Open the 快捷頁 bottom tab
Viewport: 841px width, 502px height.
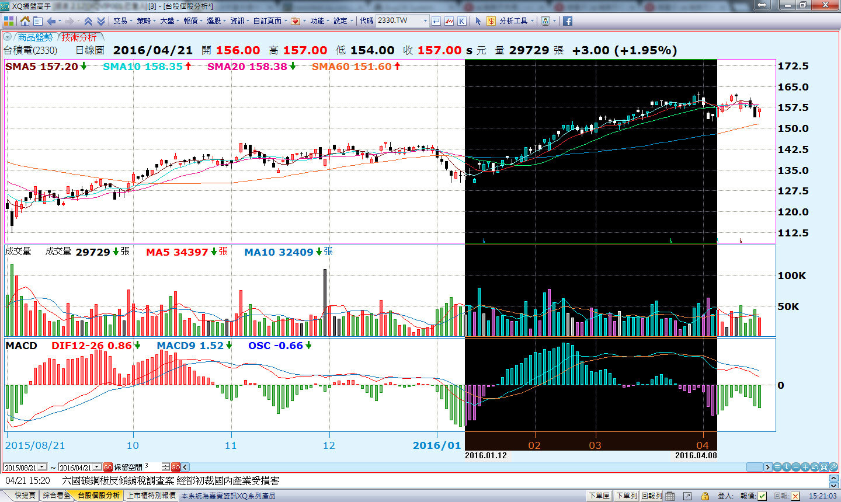(x=25, y=496)
